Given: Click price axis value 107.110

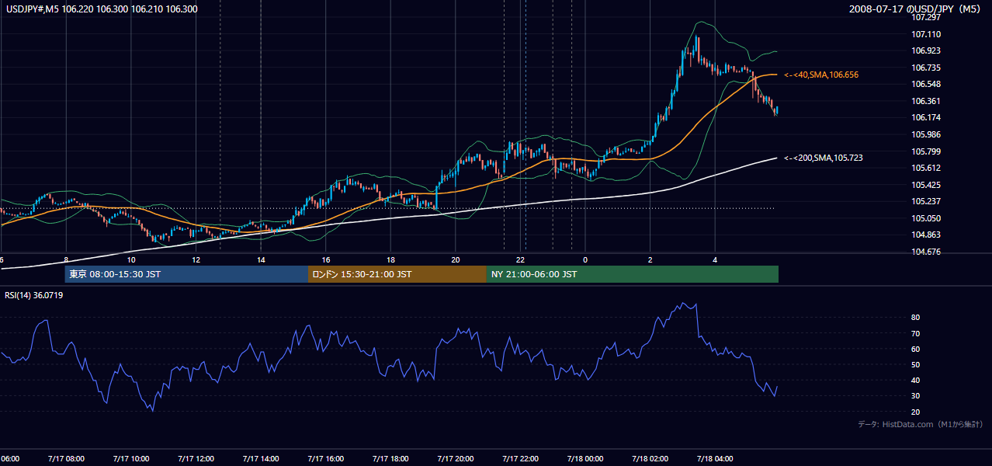Looking at the screenshot, I should [927, 34].
